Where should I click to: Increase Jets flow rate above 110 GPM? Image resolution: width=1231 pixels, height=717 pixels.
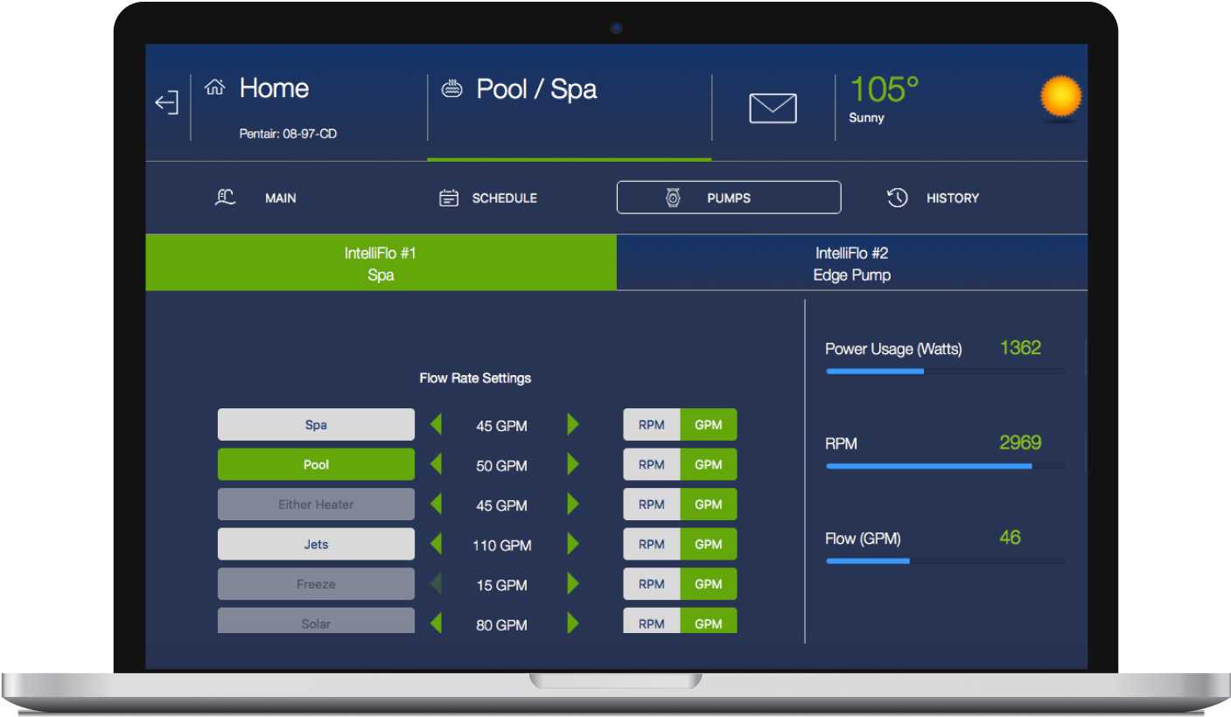[x=573, y=545]
